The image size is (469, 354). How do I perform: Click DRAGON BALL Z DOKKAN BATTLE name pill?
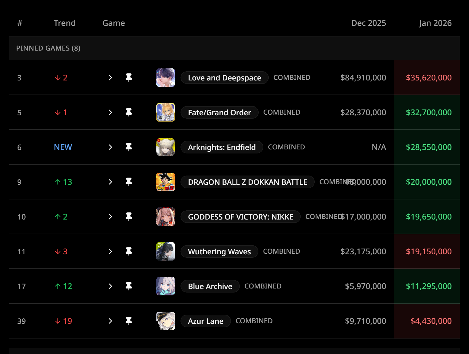[247, 182]
